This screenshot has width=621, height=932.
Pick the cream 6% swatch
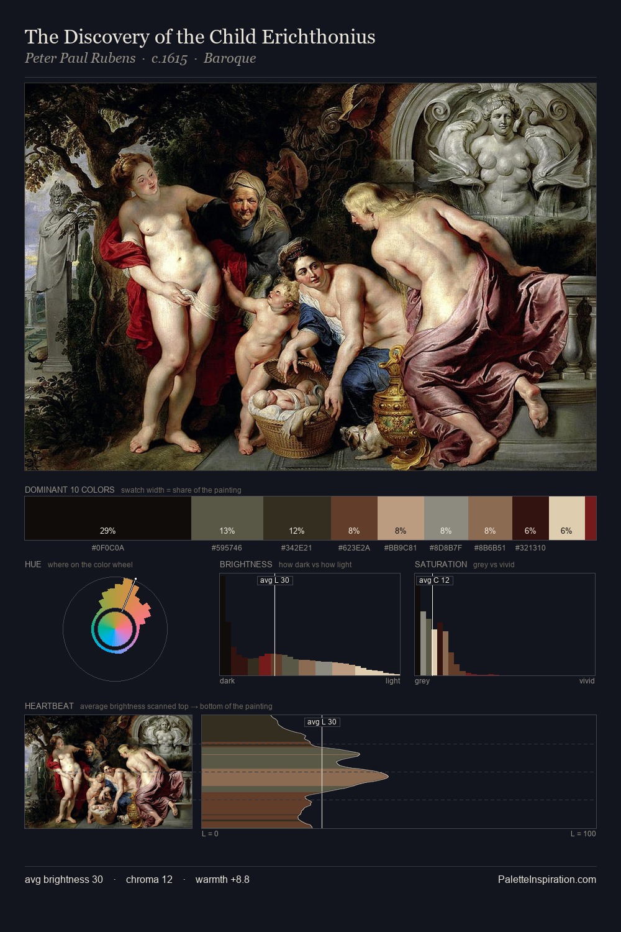click(x=566, y=518)
